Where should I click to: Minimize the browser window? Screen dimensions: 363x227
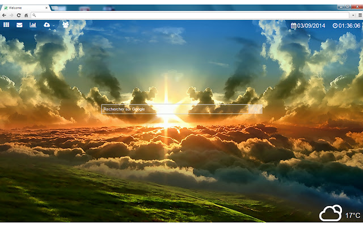(x=341, y=7)
